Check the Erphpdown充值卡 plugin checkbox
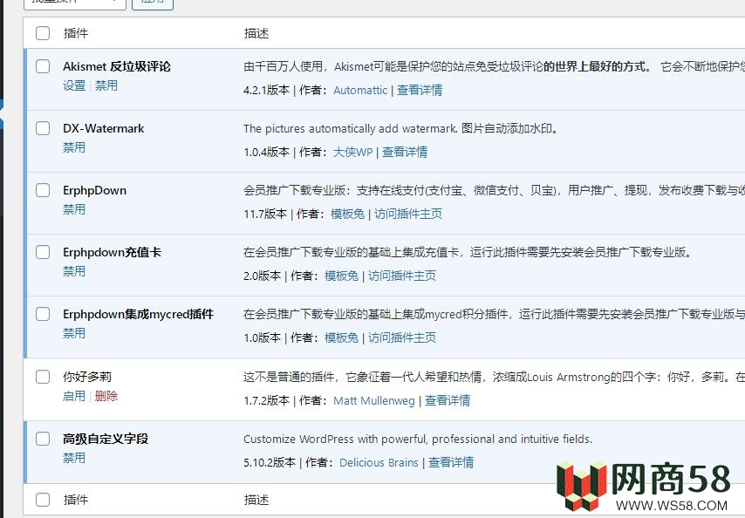 pos(43,252)
